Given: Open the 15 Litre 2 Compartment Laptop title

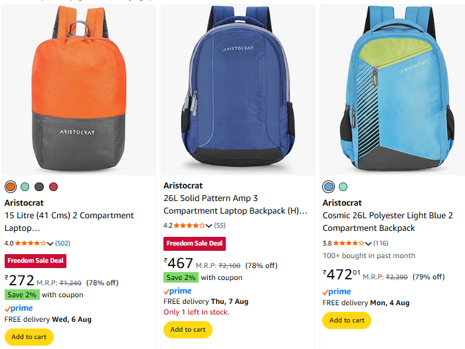Looking at the screenshot, I should tap(69, 222).
